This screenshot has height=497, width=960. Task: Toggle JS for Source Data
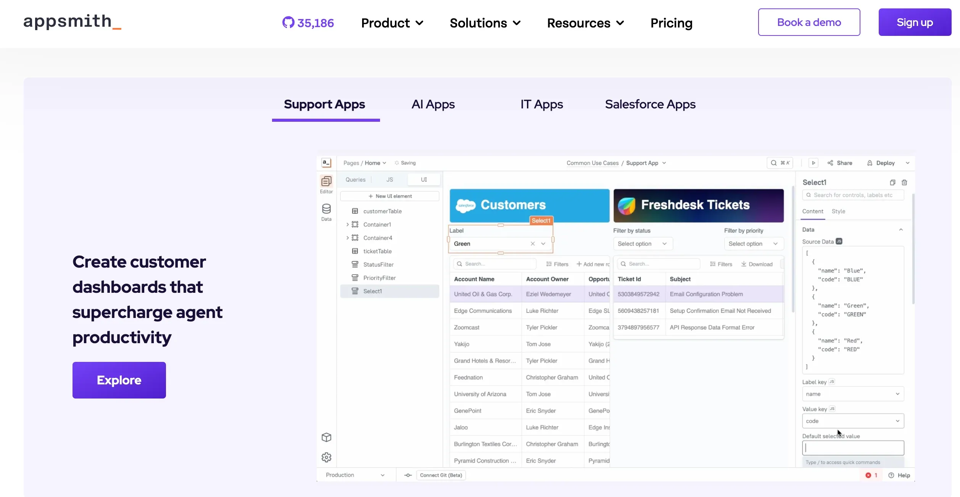pos(839,241)
